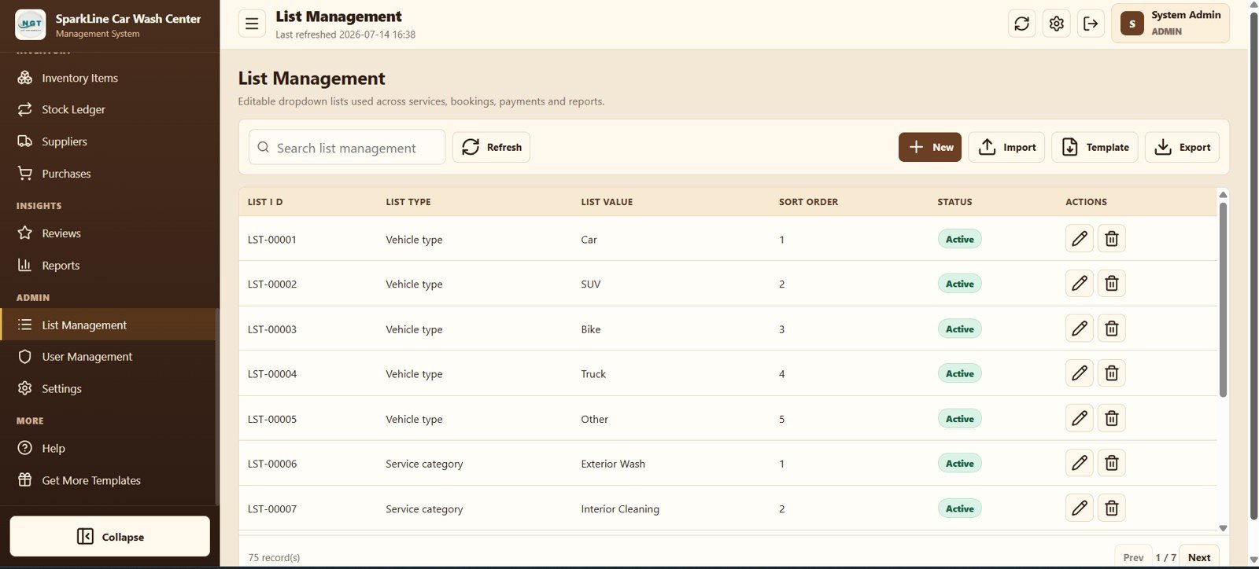Sort by LIST I D column header
This screenshot has height=569, width=1259.
[265, 202]
